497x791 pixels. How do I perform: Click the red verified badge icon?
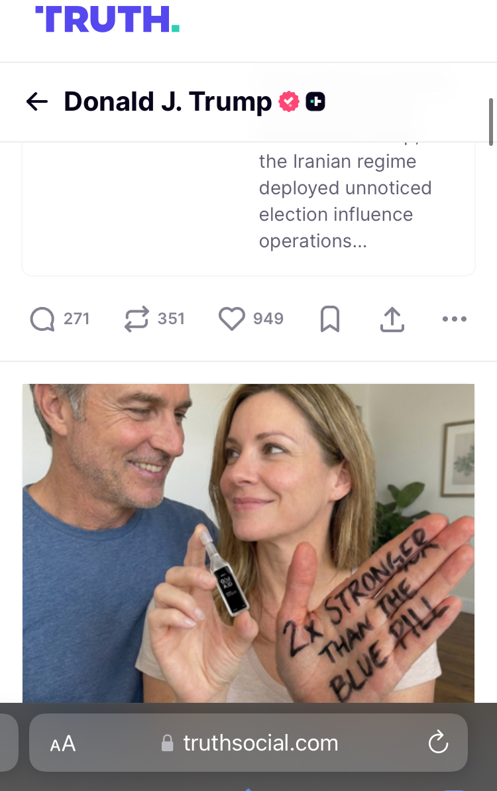click(289, 101)
